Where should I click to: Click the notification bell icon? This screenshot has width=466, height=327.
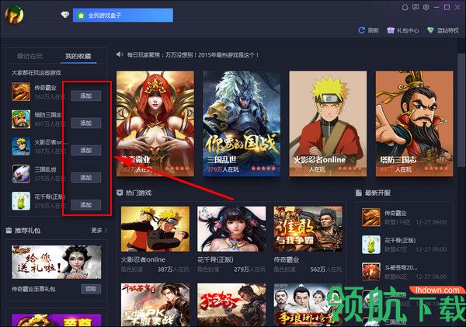pos(405,8)
